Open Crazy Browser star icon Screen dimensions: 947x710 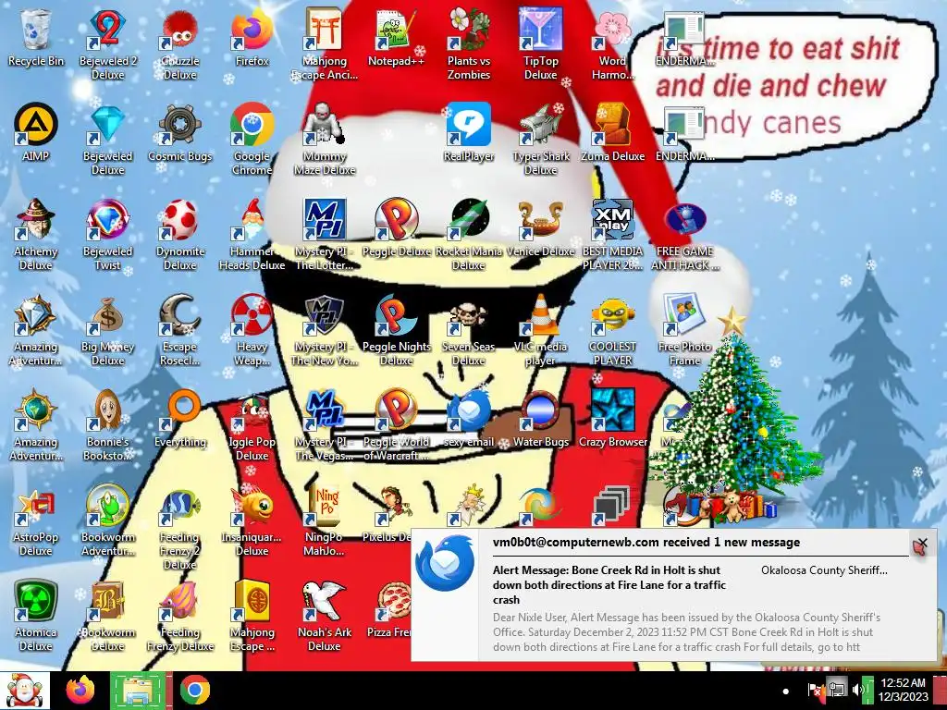[612, 419]
